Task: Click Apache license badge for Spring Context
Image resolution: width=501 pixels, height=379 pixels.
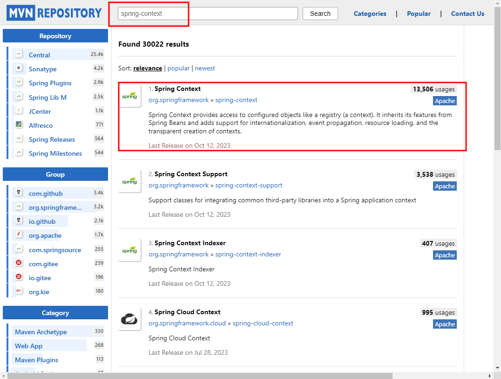Action: tap(445, 101)
